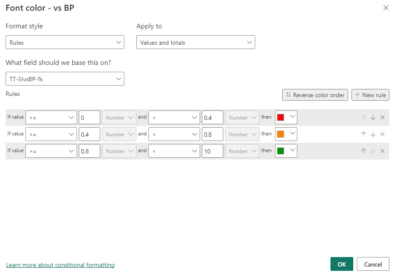Open the second rule's < operator dropdown
Screen dimensions: 395x279
coord(174,135)
